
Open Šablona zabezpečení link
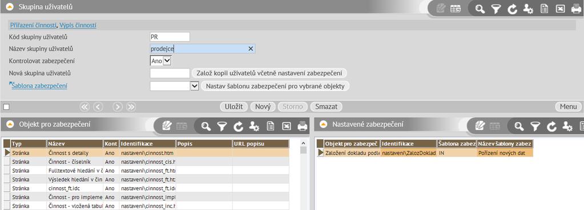pos(39,86)
